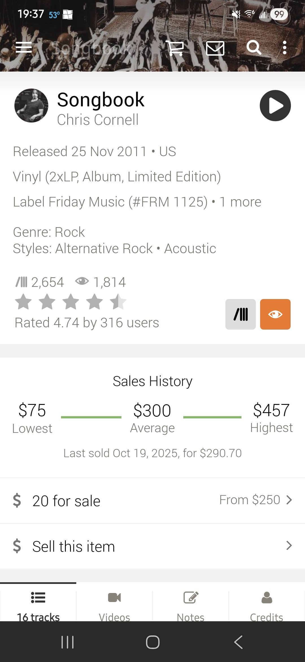Open the Chris Cornell artist link
Screen dimensions: 305x662
[x=98, y=120]
